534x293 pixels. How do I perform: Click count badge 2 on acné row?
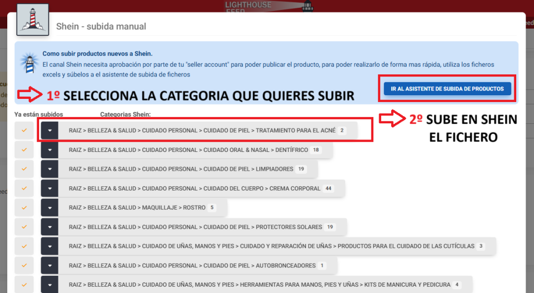click(342, 131)
